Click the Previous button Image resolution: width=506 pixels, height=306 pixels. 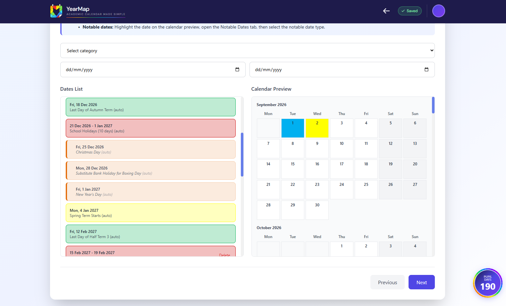click(387, 282)
